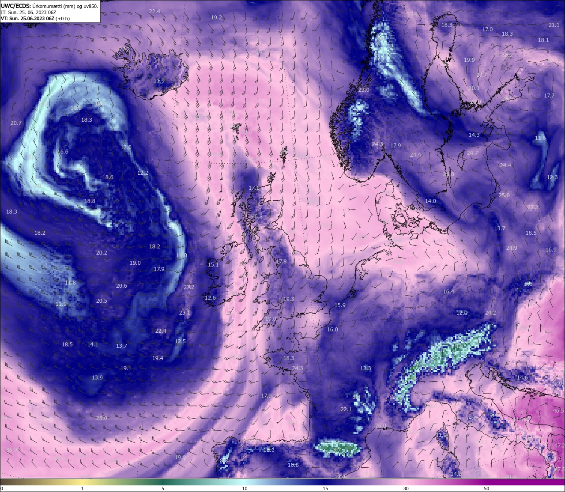Viewport: 565px width, 492px height.
Task: Click the map value '20.5'
Action: pos(102,301)
